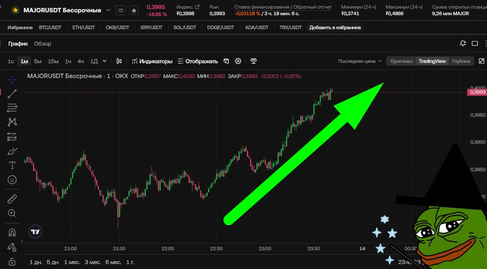Click the yellow star coin icon before MAJORUSDT

click(15, 10)
